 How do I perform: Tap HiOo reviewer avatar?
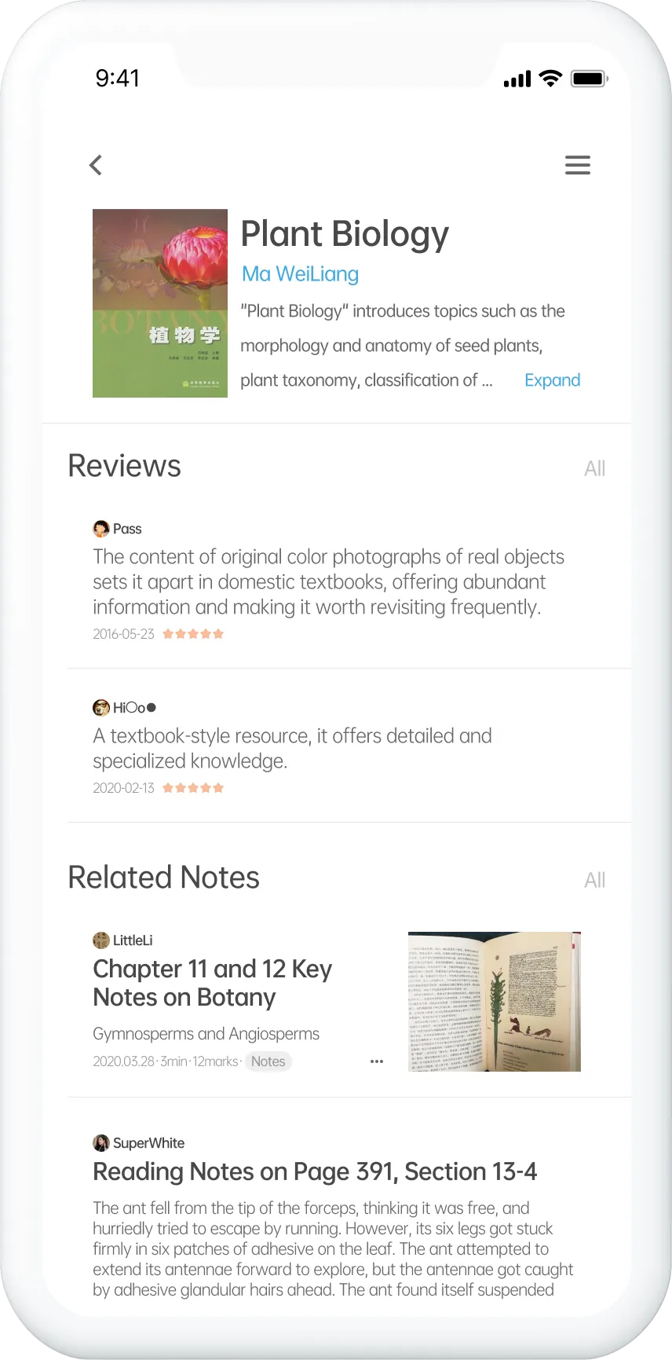click(100, 708)
